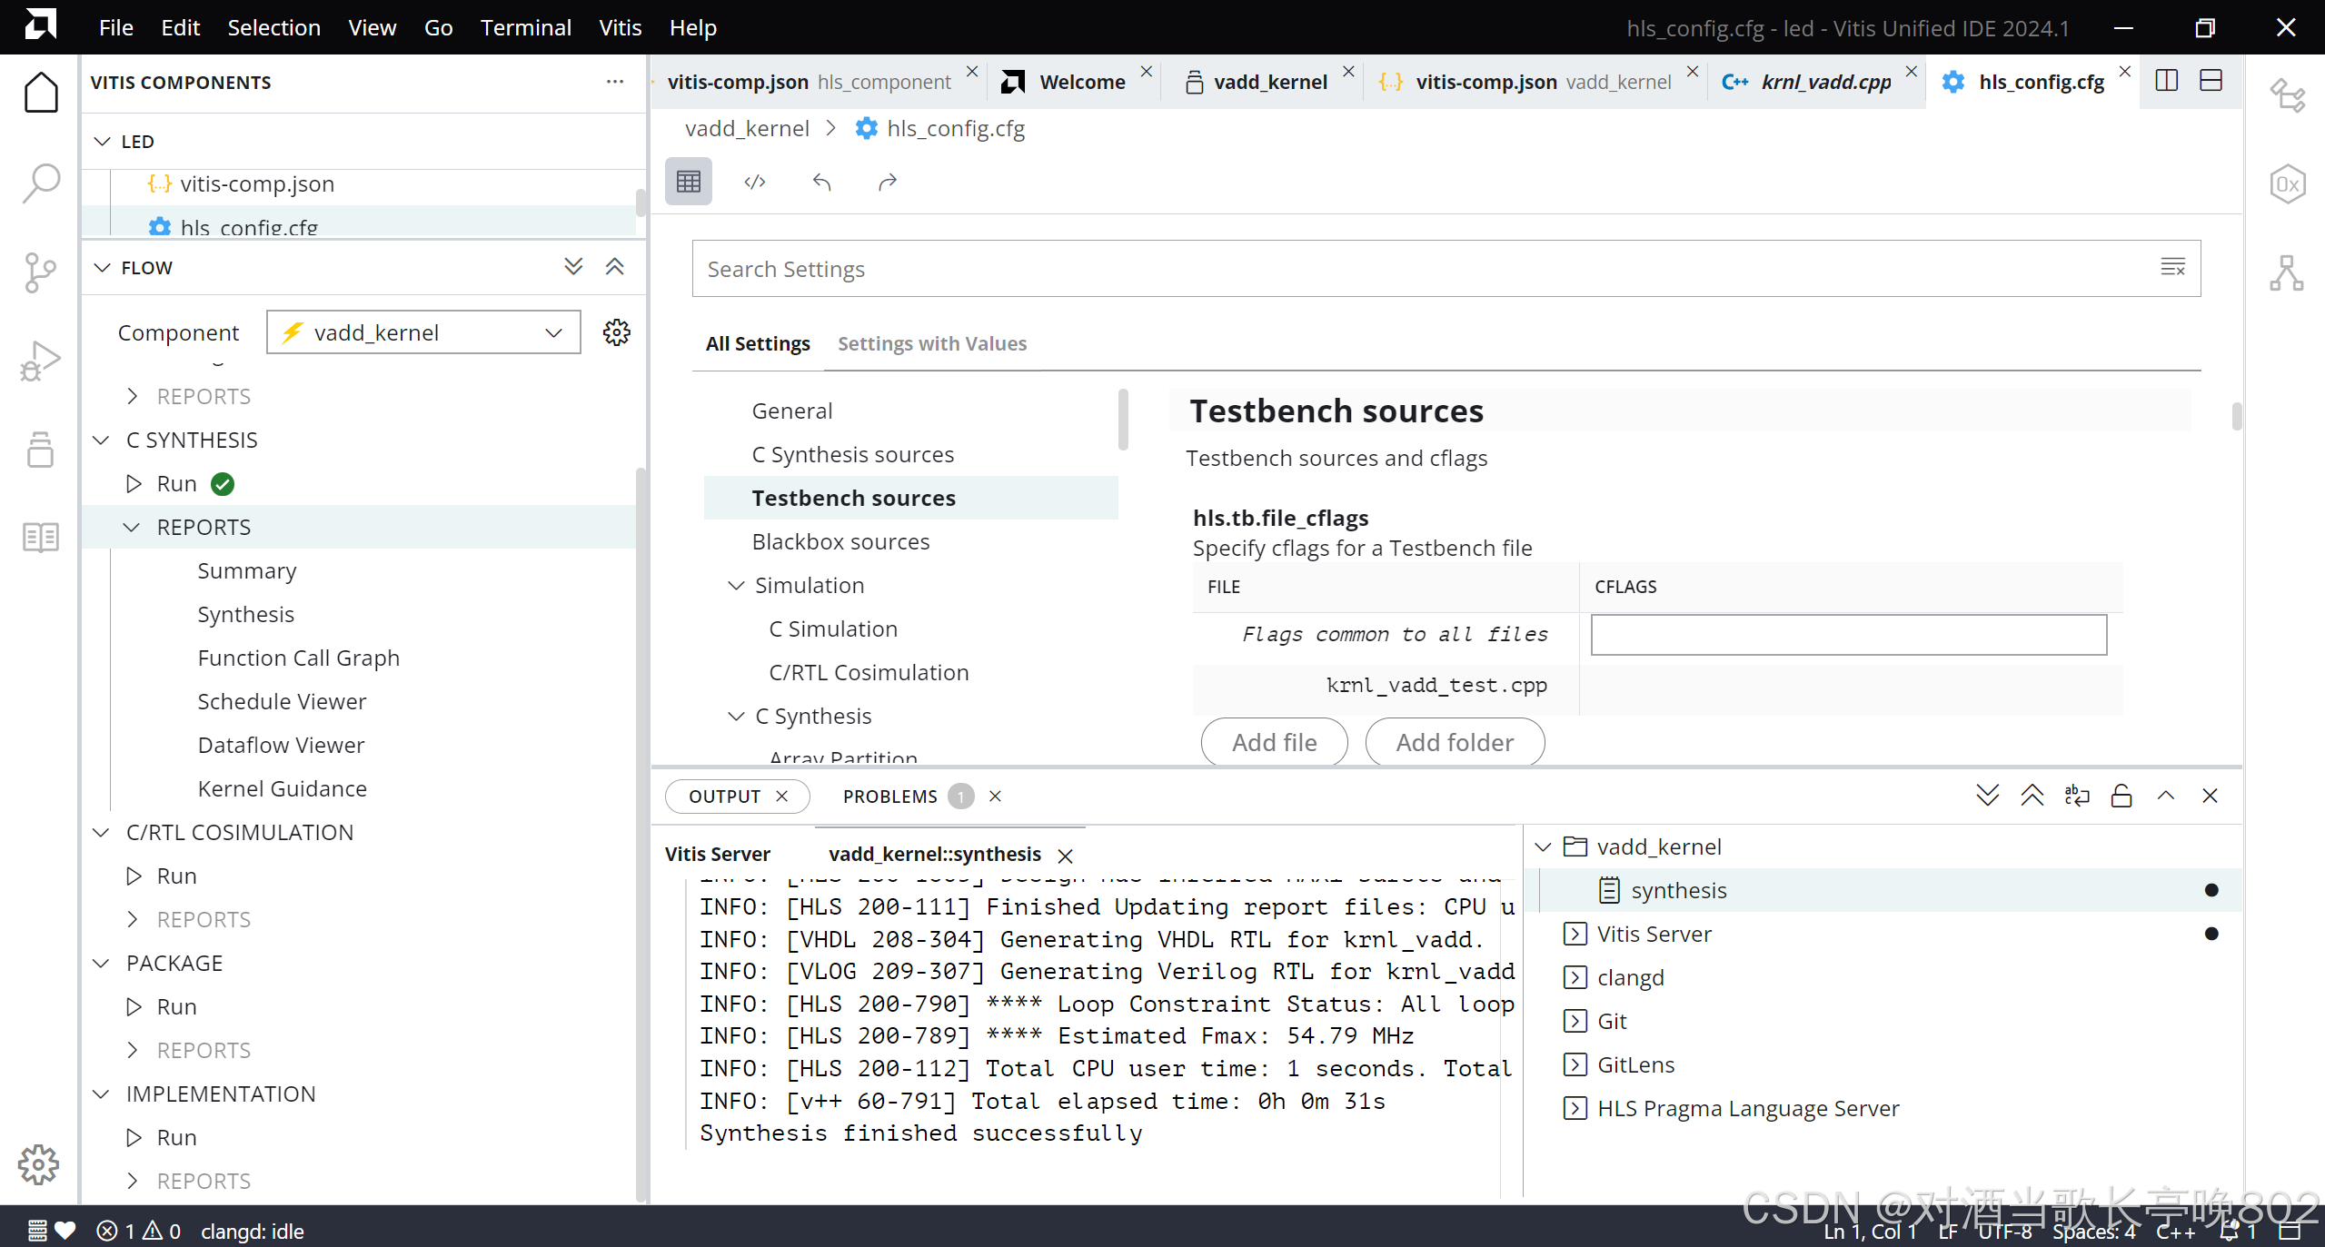This screenshot has width=2325, height=1247.
Task: Switch to the krnl_vadd.cpp tab
Action: pos(1825,82)
